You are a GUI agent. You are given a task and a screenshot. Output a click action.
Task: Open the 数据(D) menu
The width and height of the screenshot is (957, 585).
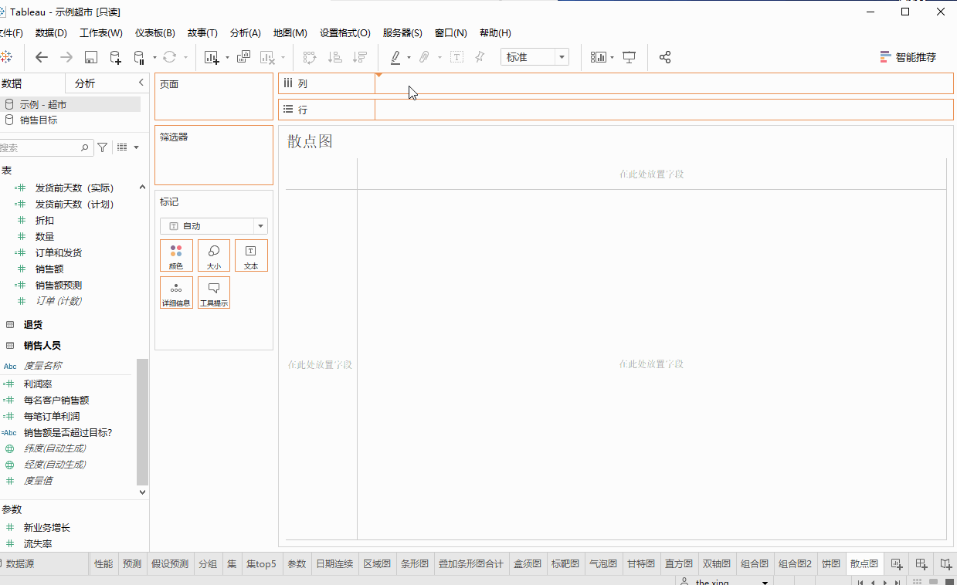coord(51,33)
